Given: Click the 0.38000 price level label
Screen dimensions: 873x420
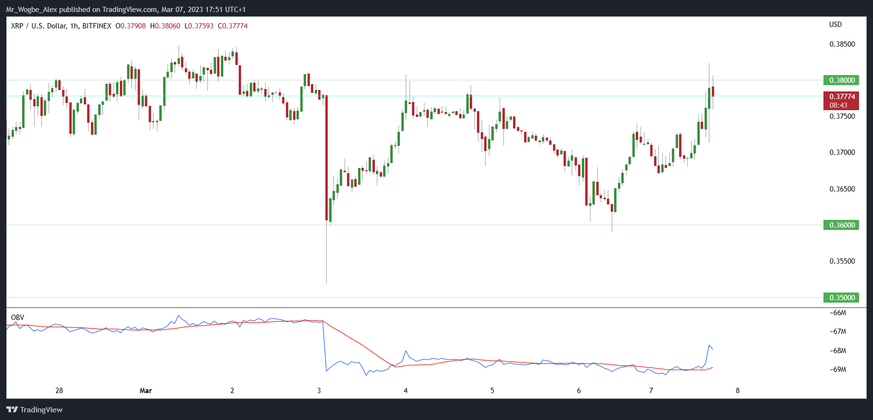Looking at the screenshot, I should click(841, 80).
